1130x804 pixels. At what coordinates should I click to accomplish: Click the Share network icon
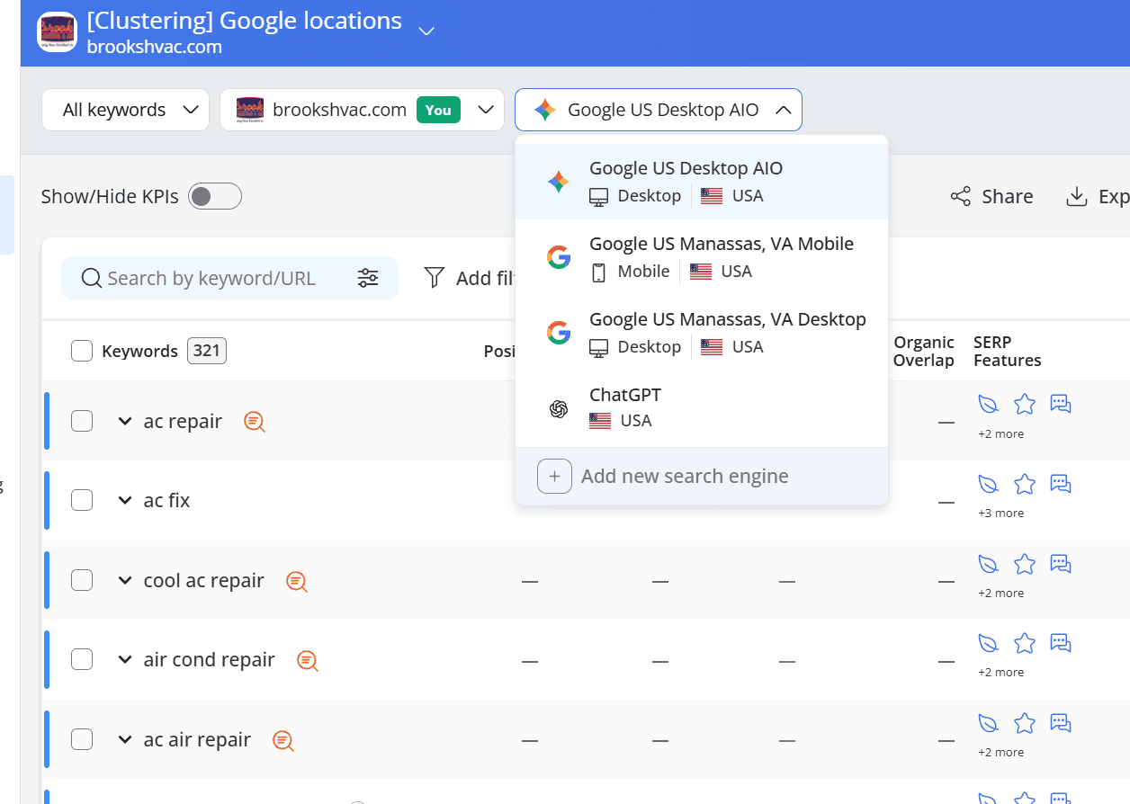pyautogui.click(x=961, y=196)
